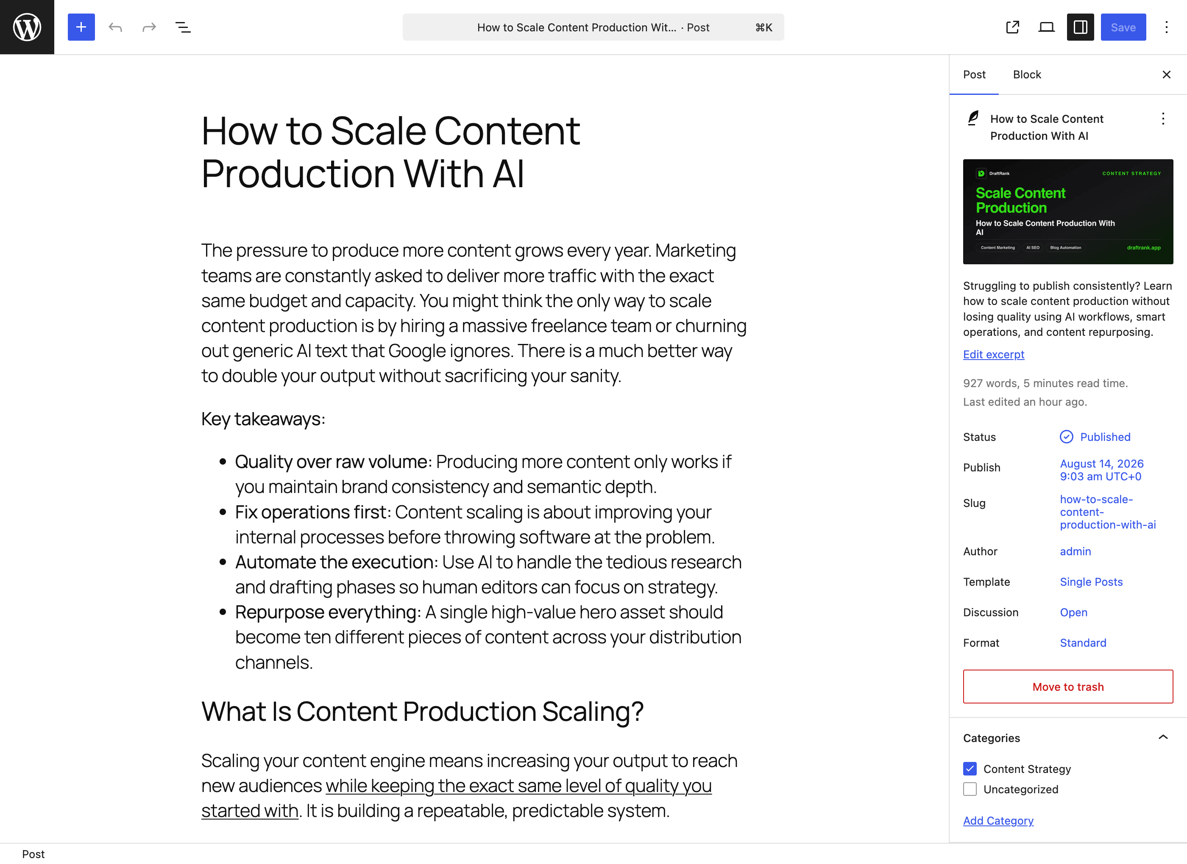Screen dimensions: 1187x864
Task: Toggle the settings sidebar panel
Action: pos(1080,27)
